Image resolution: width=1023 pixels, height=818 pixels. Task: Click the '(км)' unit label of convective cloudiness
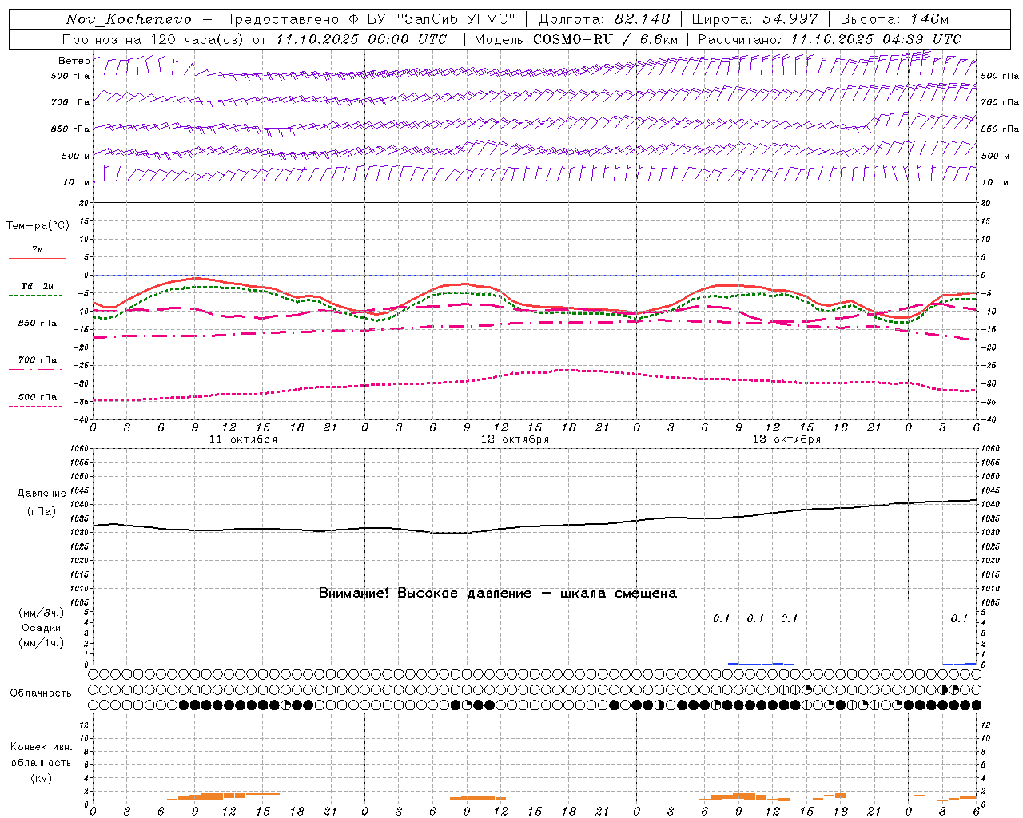click(41, 778)
